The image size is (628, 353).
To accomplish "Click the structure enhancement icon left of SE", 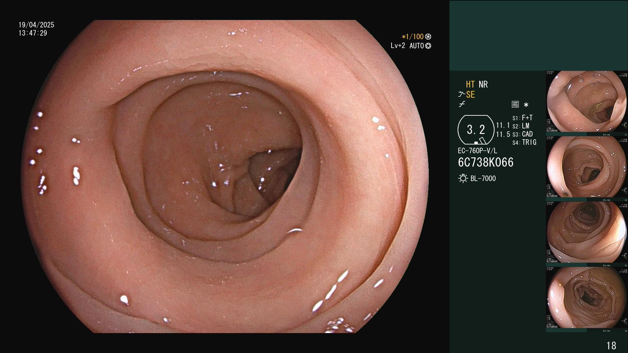I will 462,95.
